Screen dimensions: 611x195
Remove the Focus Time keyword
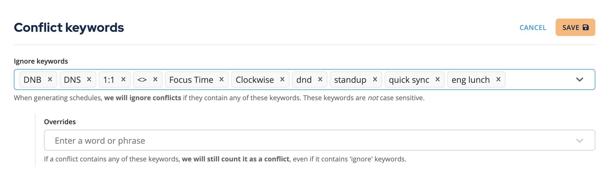point(222,79)
